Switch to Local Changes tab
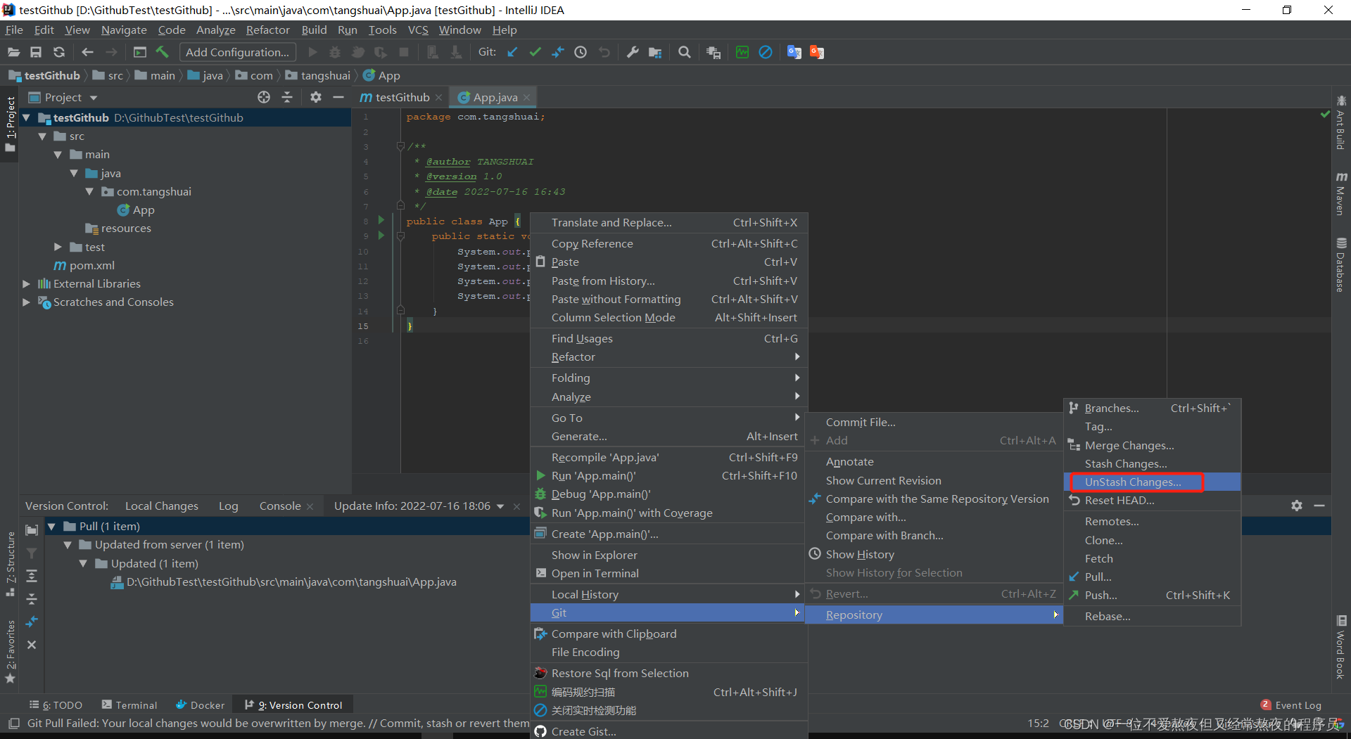Screen dimensions: 1351x739 pyautogui.click(x=161, y=506)
